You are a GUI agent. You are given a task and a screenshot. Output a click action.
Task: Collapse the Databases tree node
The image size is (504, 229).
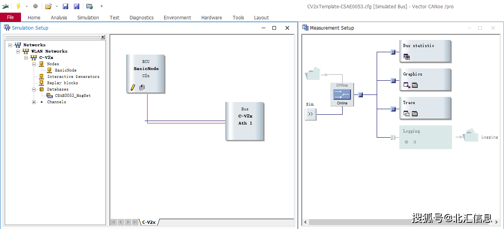click(34, 89)
